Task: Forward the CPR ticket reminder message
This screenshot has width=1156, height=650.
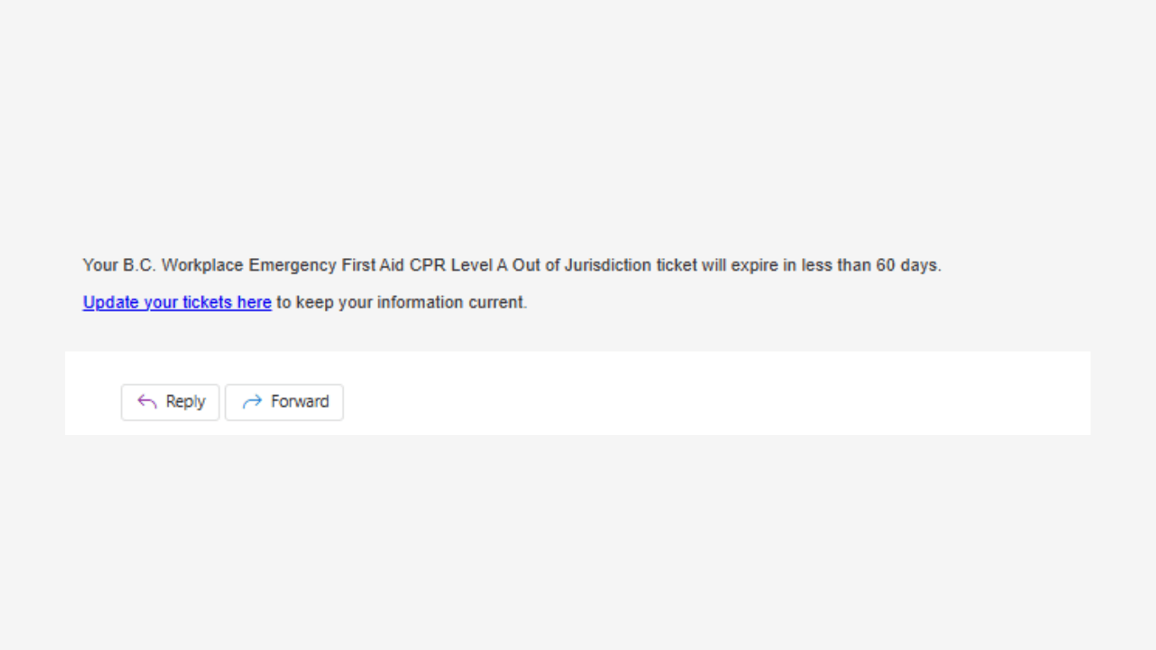Action: (x=284, y=402)
